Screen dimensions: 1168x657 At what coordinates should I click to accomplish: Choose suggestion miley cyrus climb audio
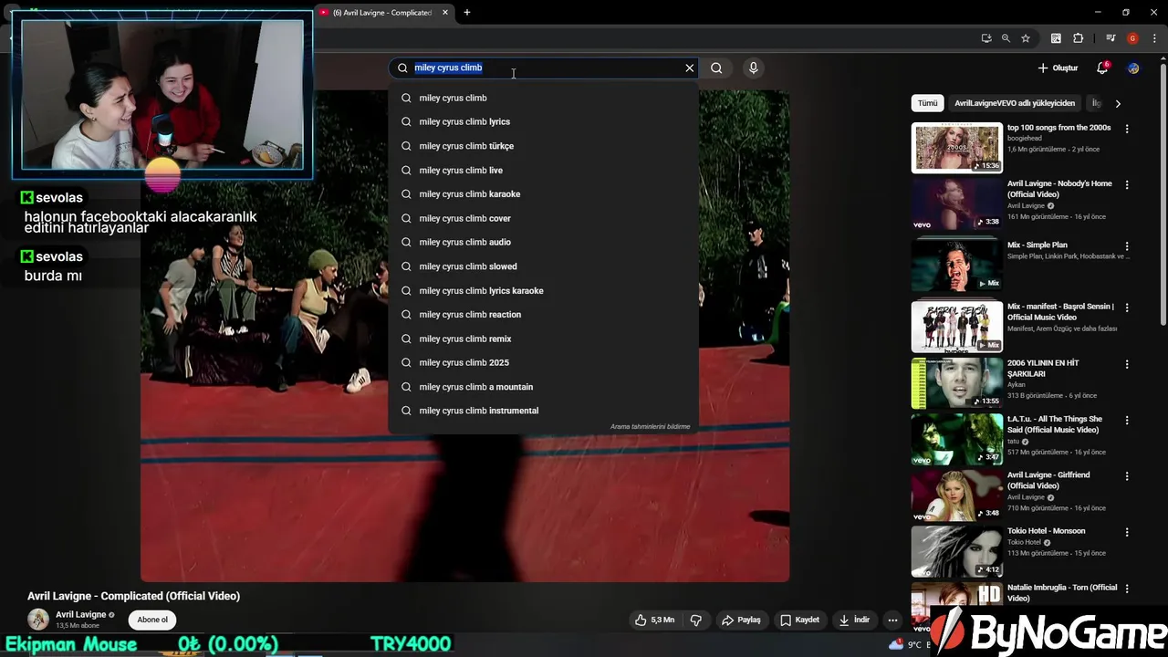(x=544, y=242)
